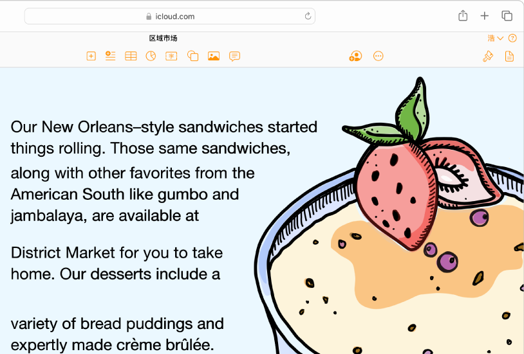Open the more options ellipsis icon
This screenshot has height=354, width=524.
click(378, 56)
